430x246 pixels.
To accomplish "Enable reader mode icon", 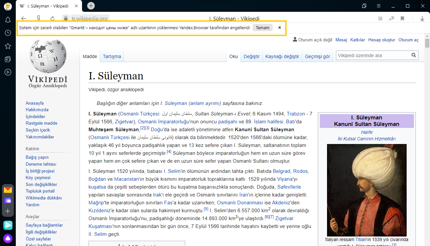I will (380, 19).
